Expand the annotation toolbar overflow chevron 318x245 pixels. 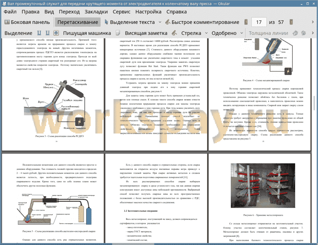313,33
